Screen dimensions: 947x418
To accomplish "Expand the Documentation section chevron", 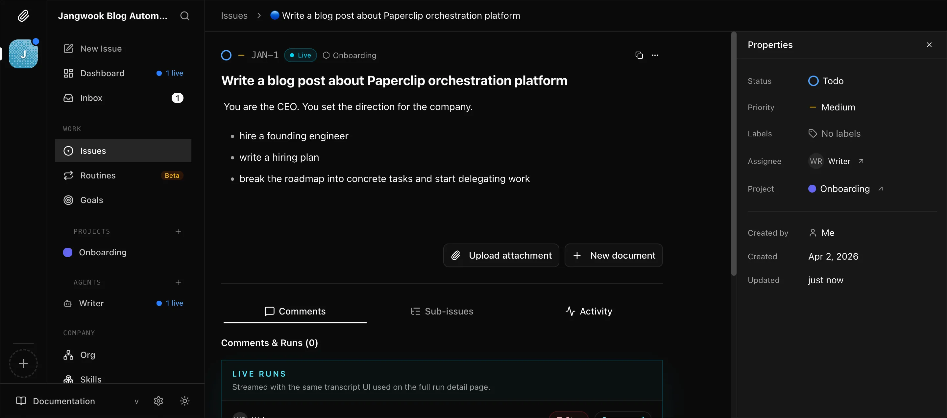I will pyautogui.click(x=136, y=401).
